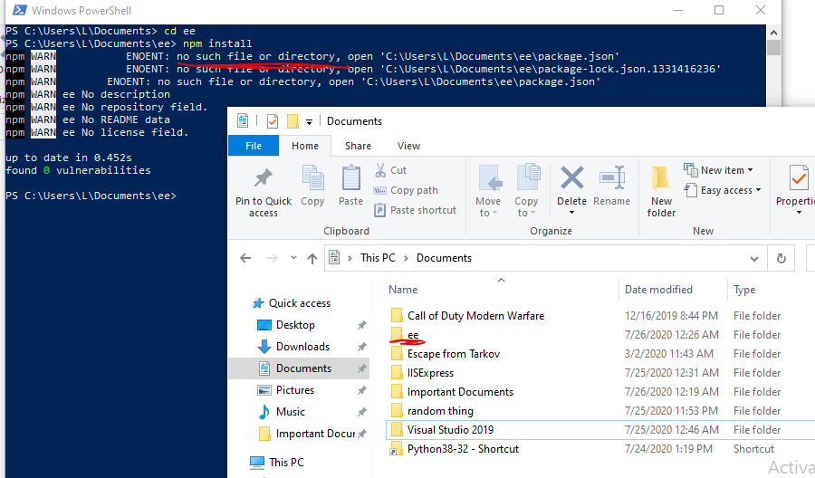Screen dimensions: 815x478
Task: Click the Up directory arrow
Action: click(312, 258)
